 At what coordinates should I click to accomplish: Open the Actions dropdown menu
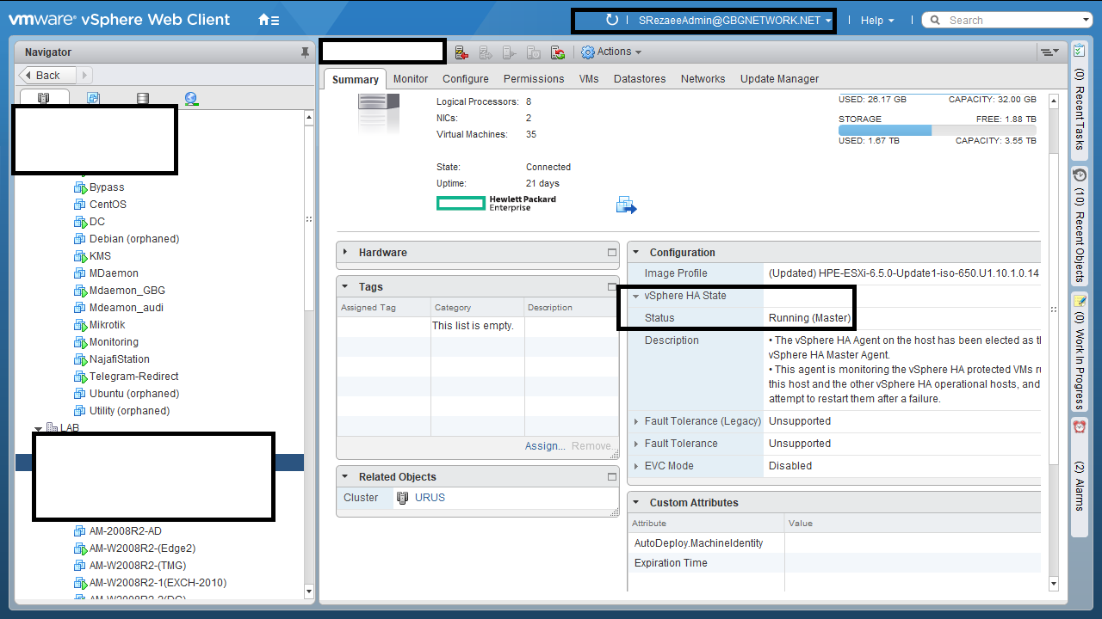tap(613, 52)
